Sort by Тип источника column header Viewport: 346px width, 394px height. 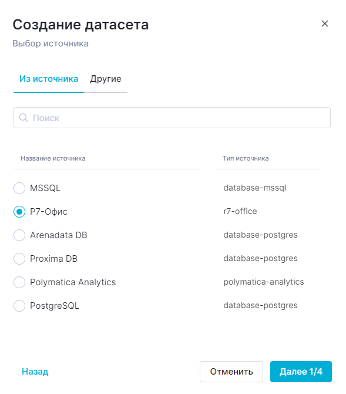tap(246, 158)
